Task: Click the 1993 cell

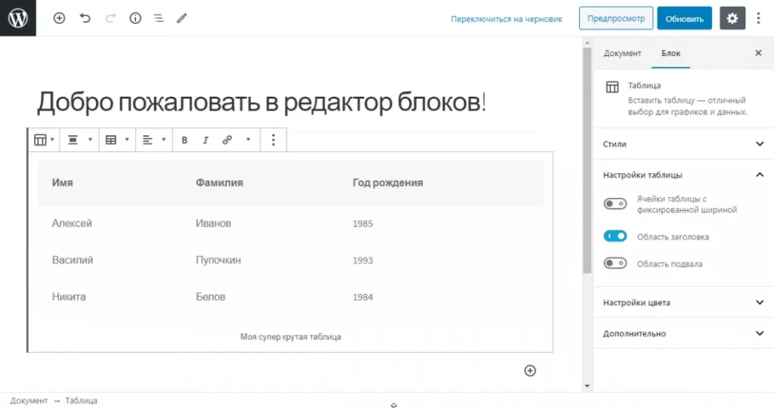Action: tap(362, 261)
